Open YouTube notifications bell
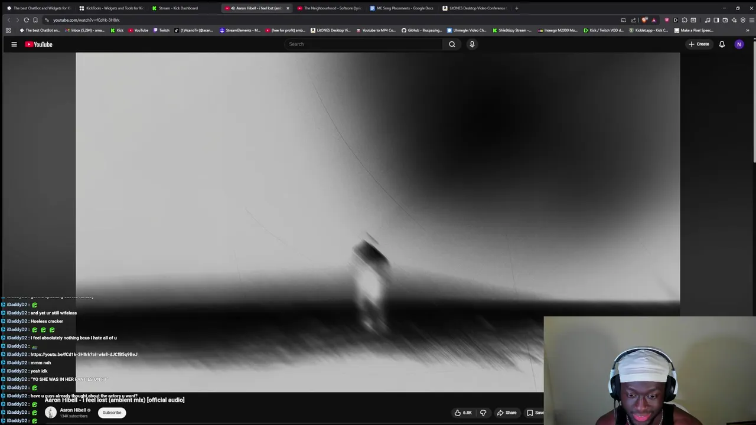The image size is (756, 425). pyautogui.click(x=722, y=44)
